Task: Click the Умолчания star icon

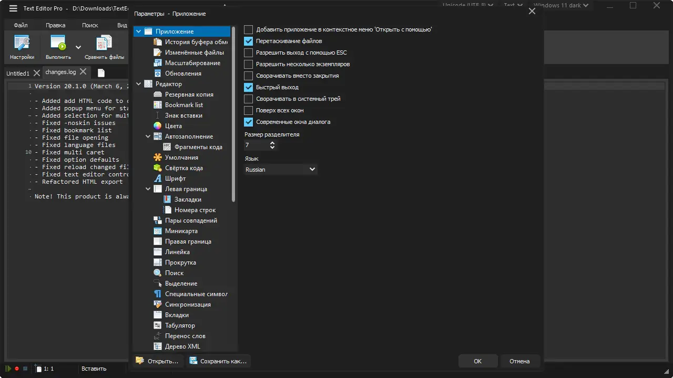Action: click(x=157, y=157)
